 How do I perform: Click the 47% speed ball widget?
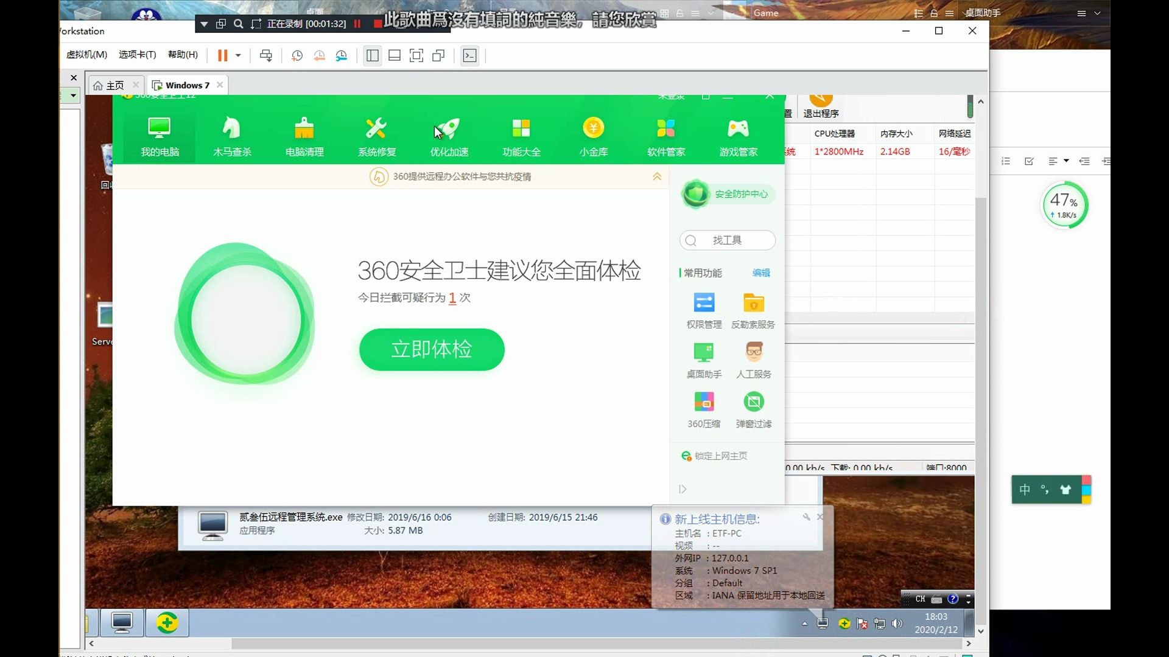click(1065, 205)
